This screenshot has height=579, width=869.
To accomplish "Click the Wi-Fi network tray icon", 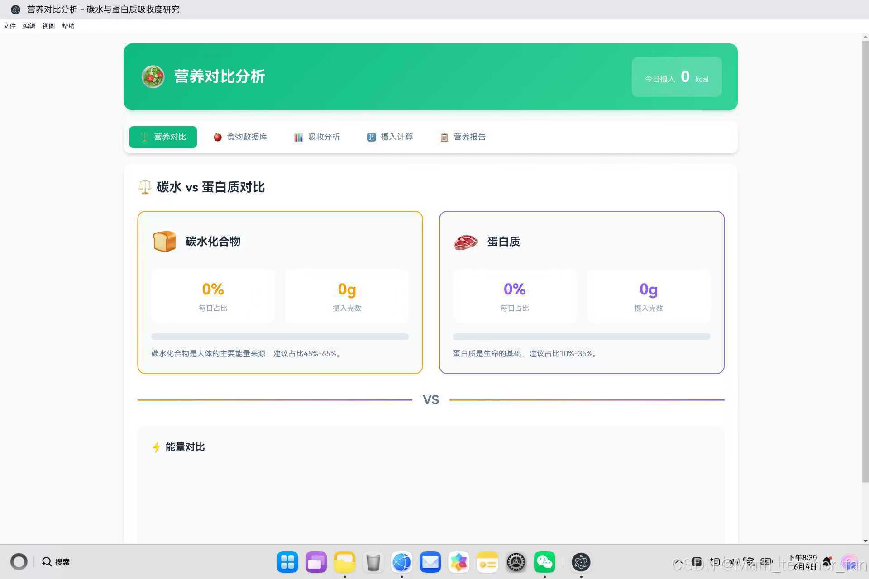I will click(x=749, y=562).
